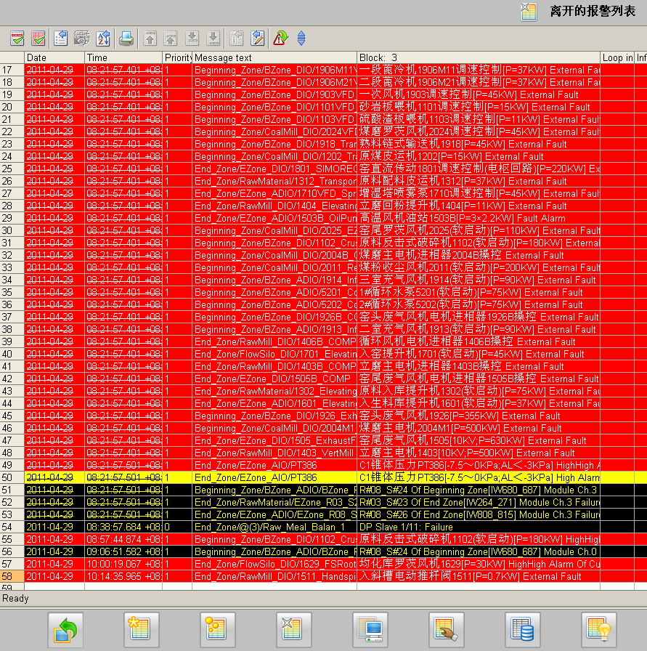Toggle the autoscroll blue arrows icon
The height and width of the screenshot is (651, 647).
[301, 39]
